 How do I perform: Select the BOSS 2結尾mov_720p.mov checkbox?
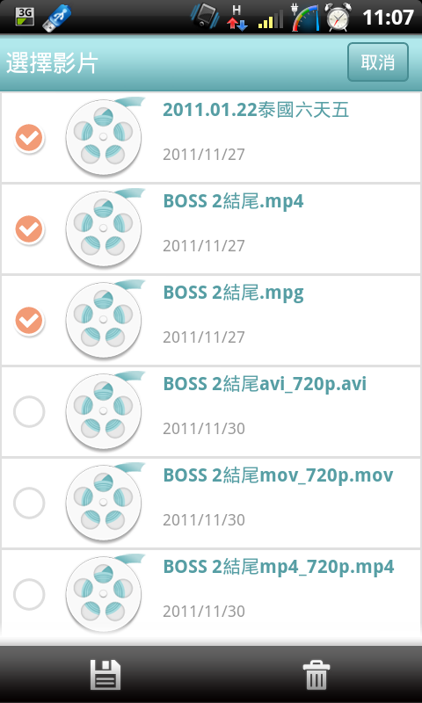coord(29,503)
